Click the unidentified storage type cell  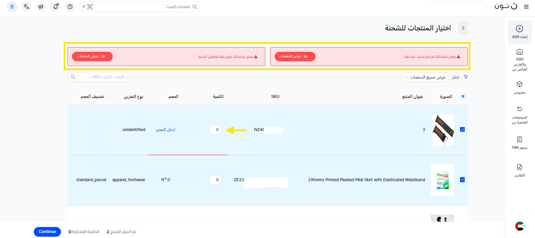click(x=134, y=130)
